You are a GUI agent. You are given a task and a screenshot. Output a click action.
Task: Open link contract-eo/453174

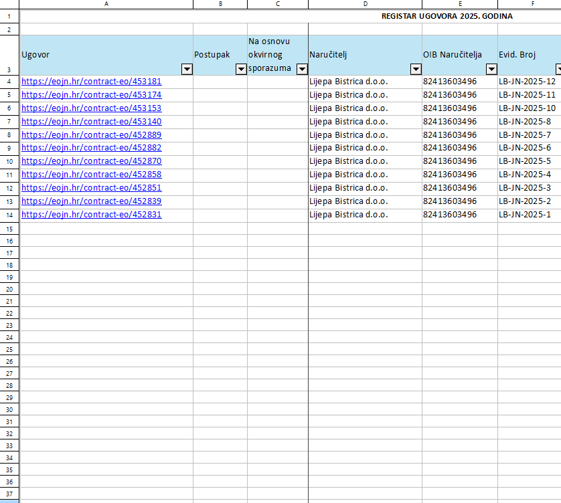pos(92,95)
